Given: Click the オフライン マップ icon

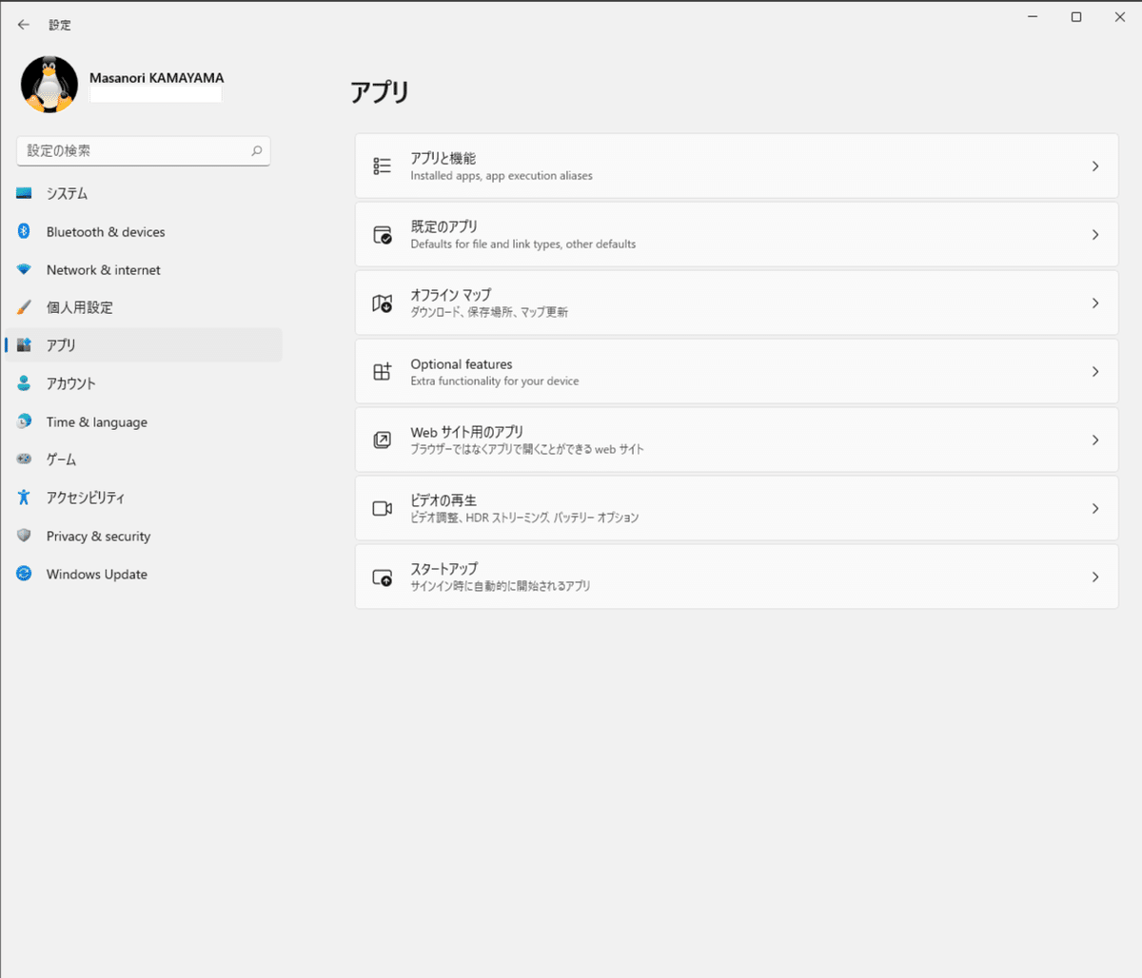Looking at the screenshot, I should pyautogui.click(x=382, y=303).
